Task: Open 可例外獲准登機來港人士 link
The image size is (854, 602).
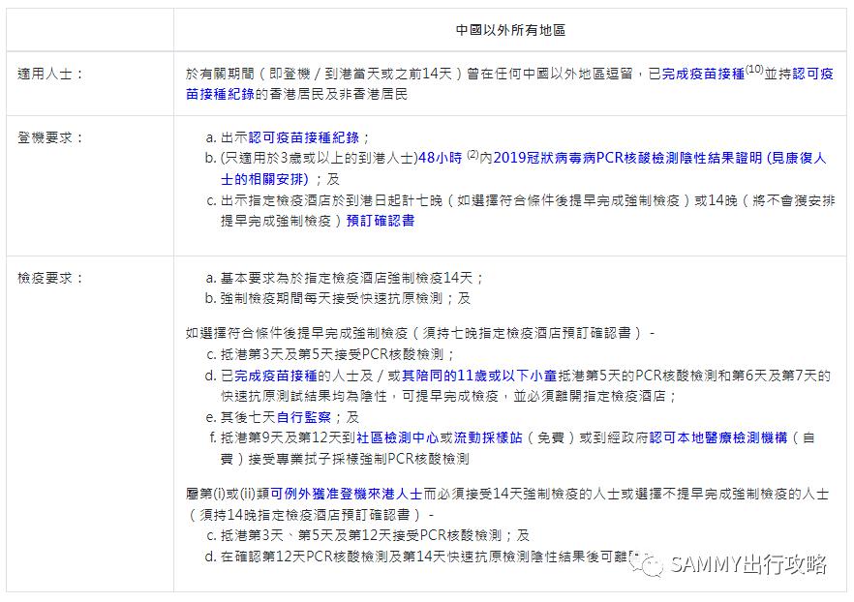Action: pyautogui.click(x=347, y=495)
